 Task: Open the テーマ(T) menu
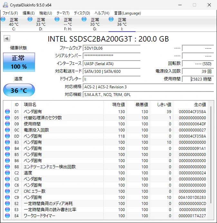pos(63,13)
